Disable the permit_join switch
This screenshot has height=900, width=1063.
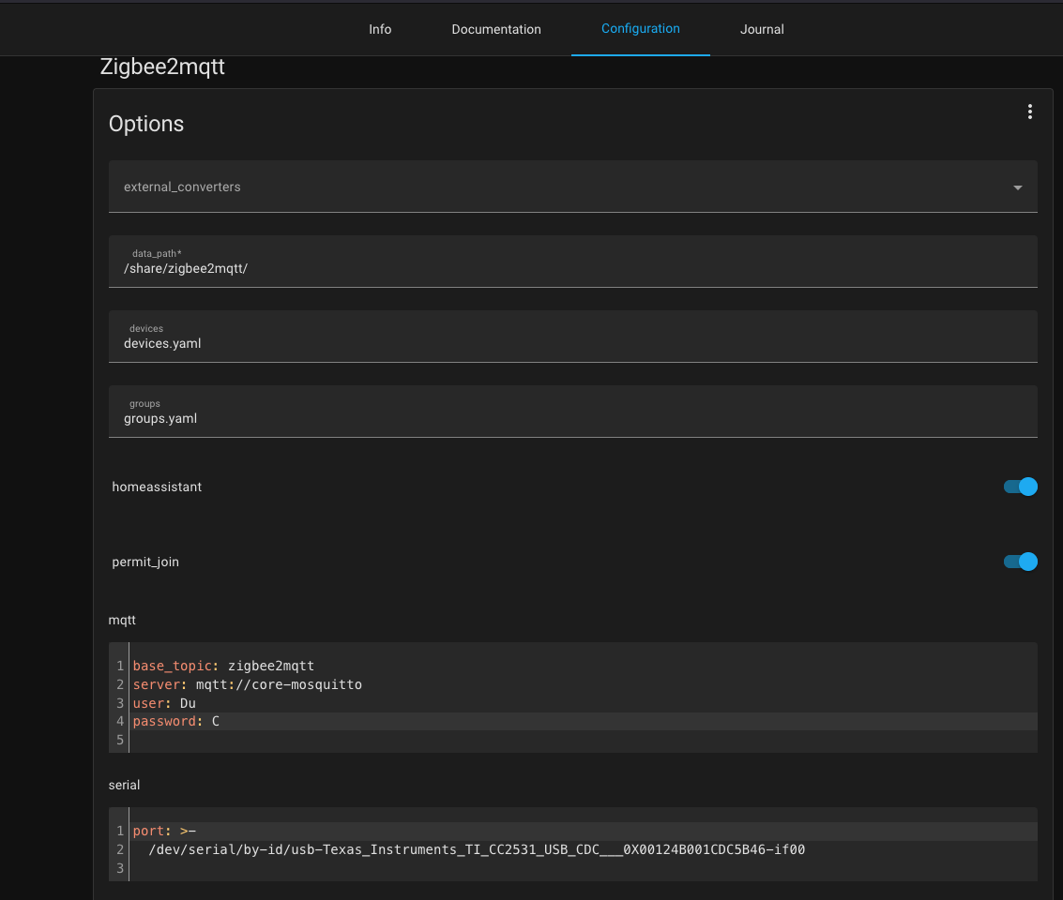click(x=1020, y=562)
